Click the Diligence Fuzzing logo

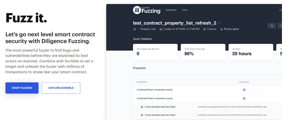tap(147, 10)
